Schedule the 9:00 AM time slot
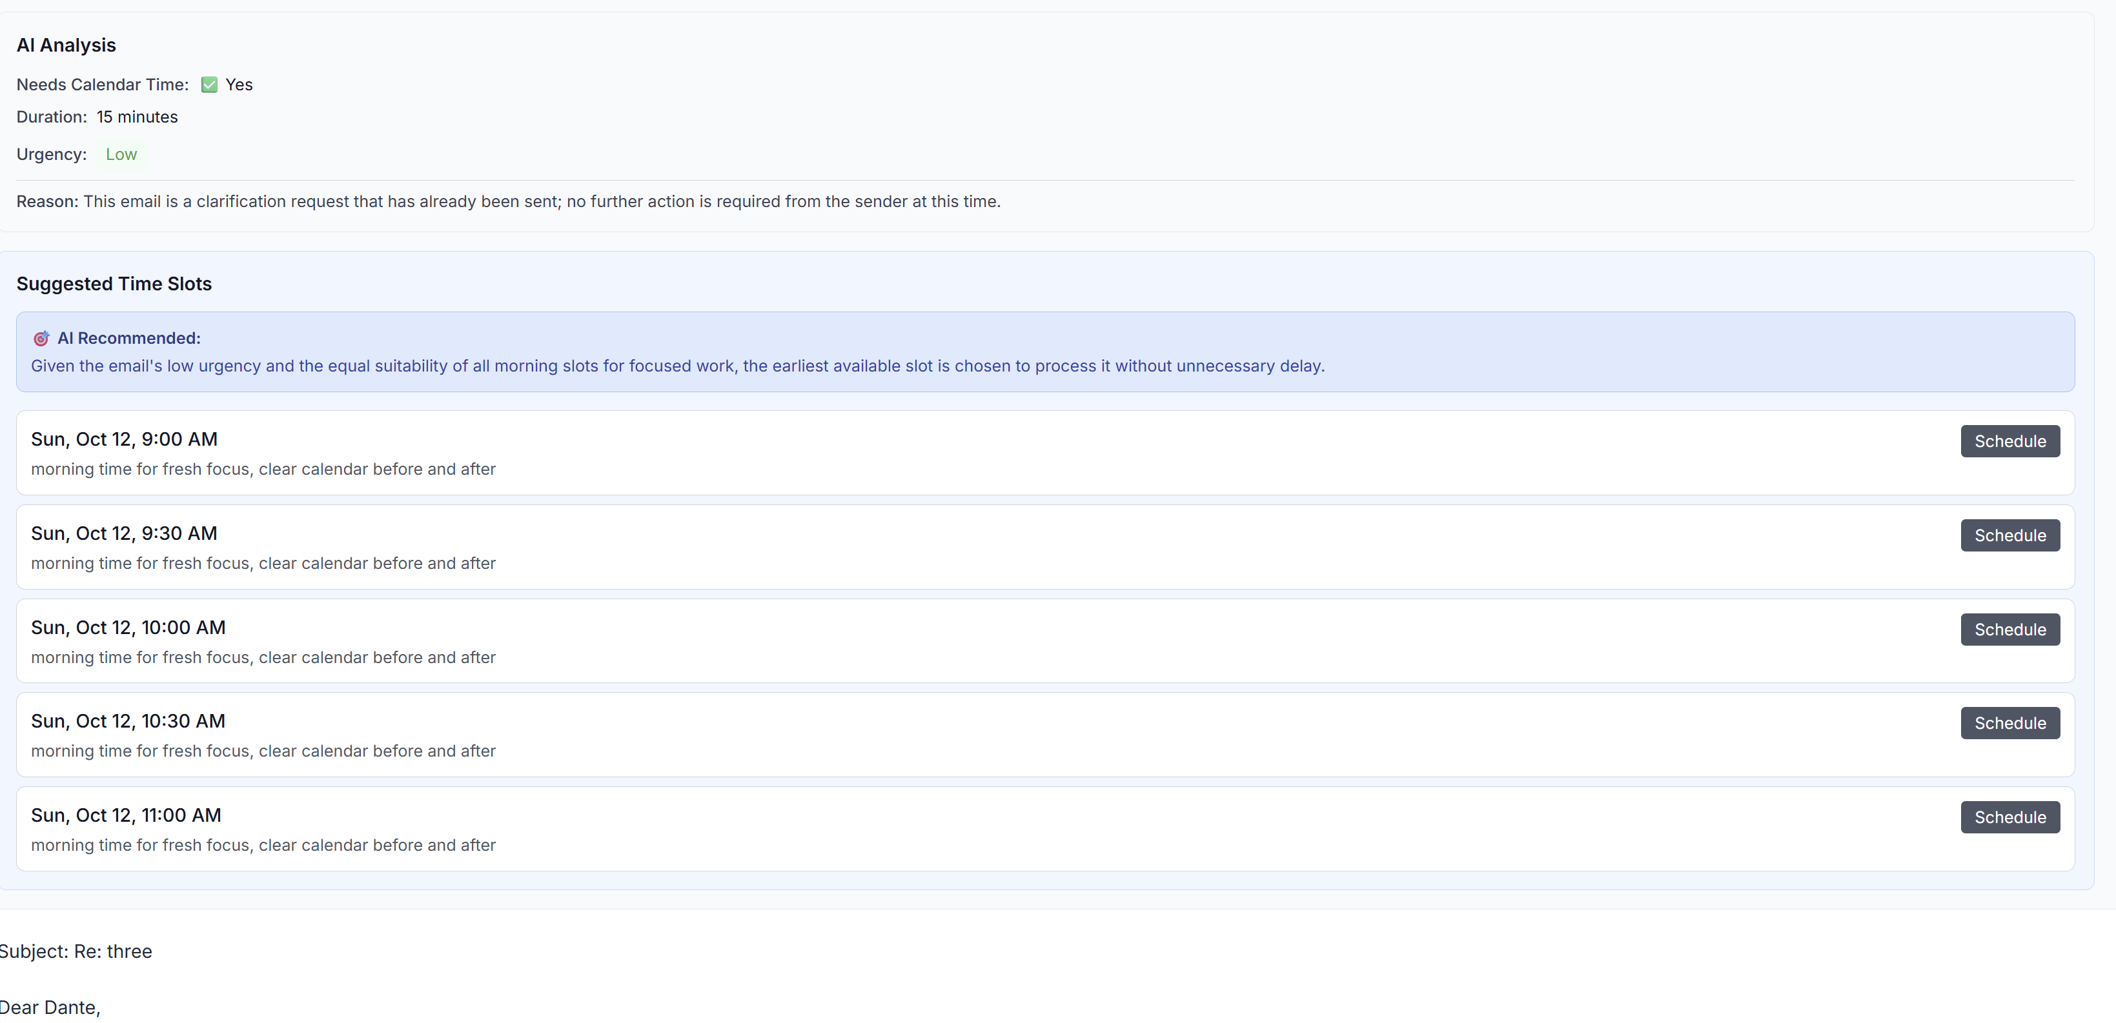Viewport: 2116px width, 1023px height. click(2009, 442)
